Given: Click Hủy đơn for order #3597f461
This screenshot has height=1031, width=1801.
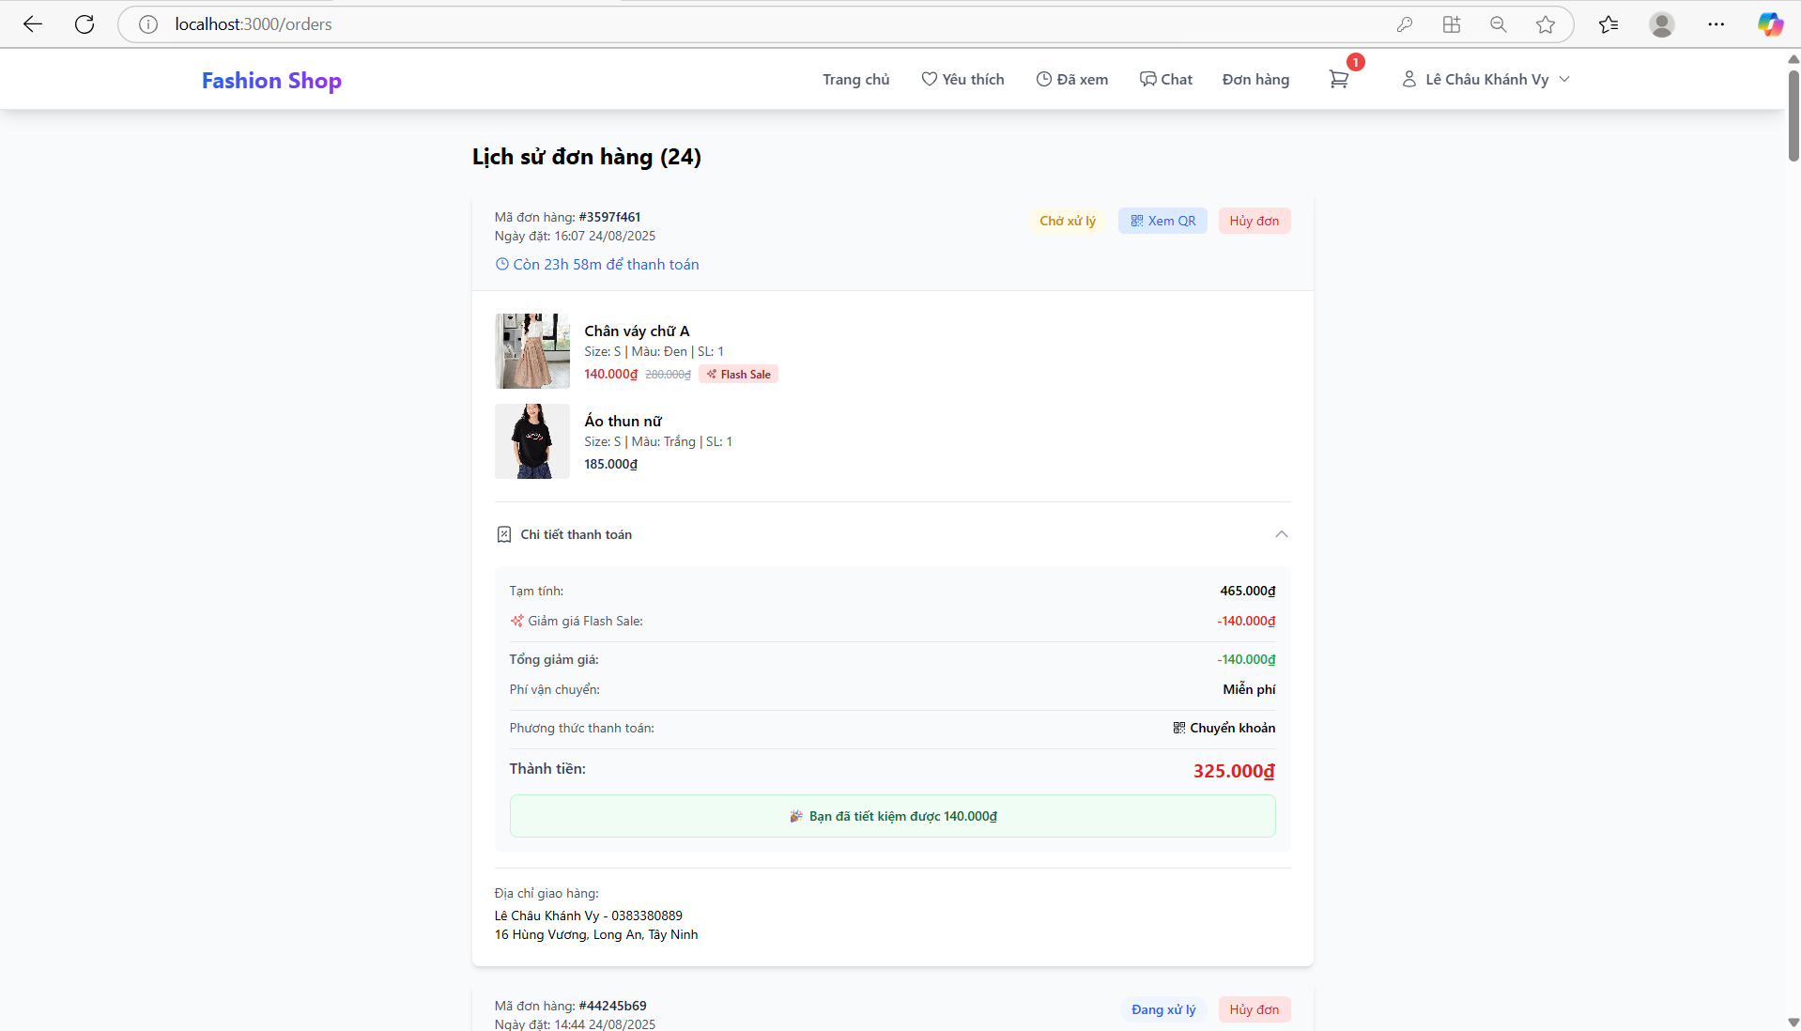Looking at the screenshot, I should (x=1255, y=221).
